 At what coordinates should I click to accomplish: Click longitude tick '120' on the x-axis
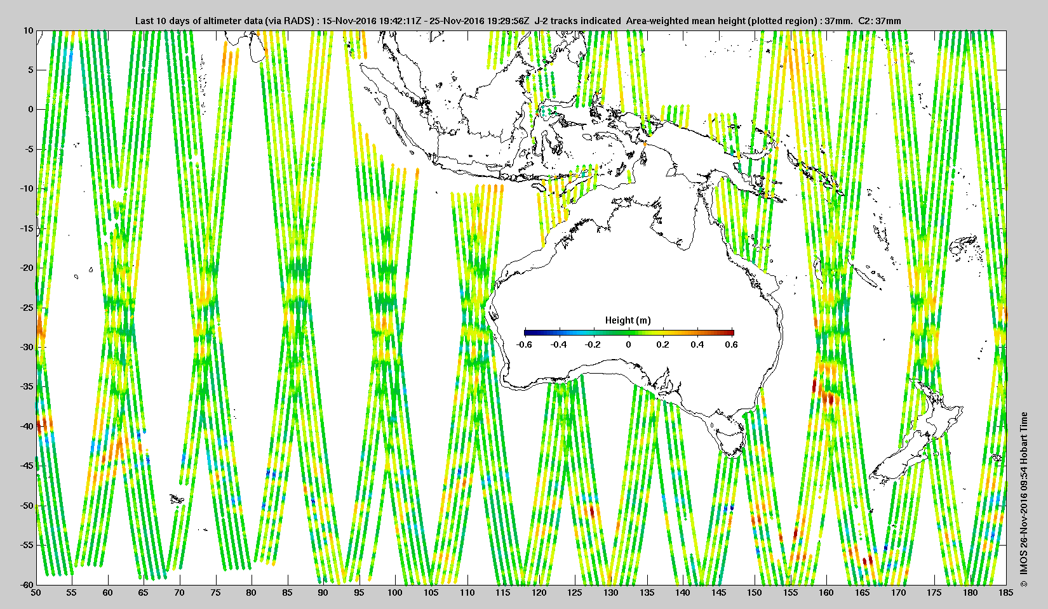click(x=539, y=593)
